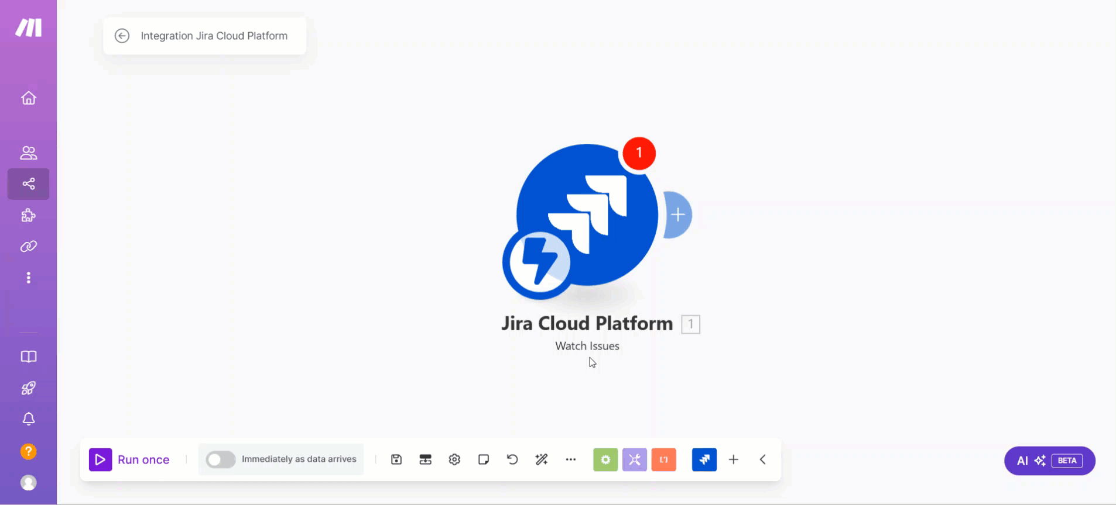The image size is (1116, 505).
Task: Open the green Flow control icon
Action: coord(605,459)
